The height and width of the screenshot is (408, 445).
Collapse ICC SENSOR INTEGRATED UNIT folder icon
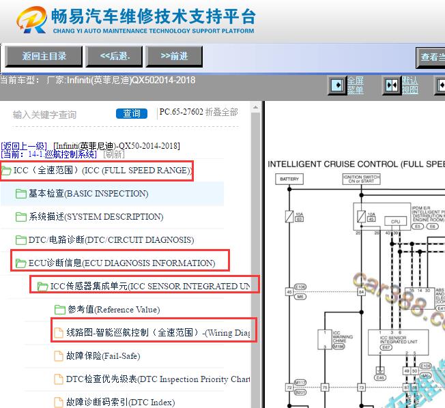tap(42, 287)
